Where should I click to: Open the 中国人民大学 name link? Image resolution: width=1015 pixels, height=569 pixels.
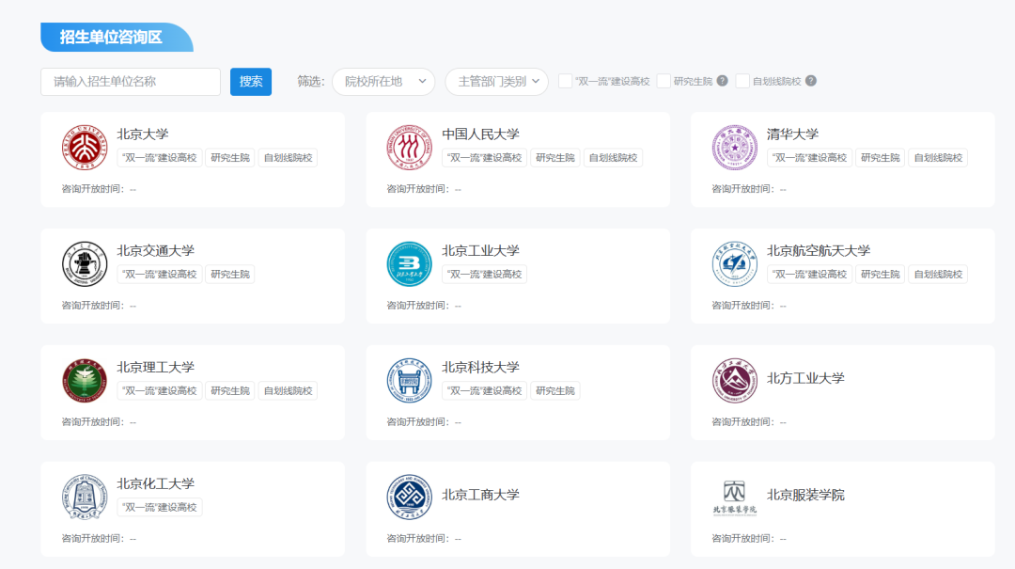click(480, 134)
